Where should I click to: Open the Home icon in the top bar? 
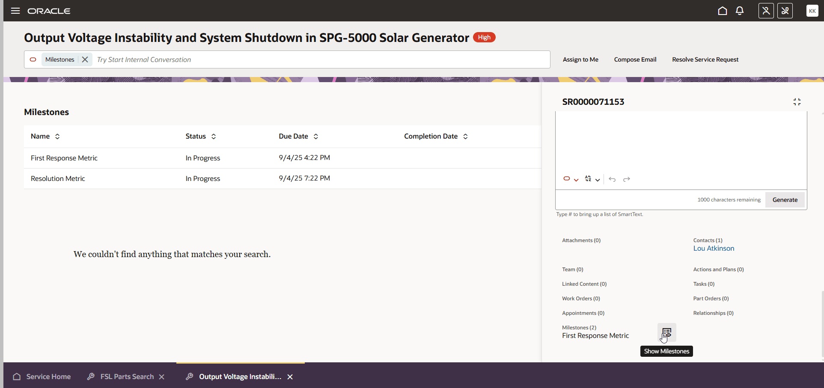pos(723,11)
